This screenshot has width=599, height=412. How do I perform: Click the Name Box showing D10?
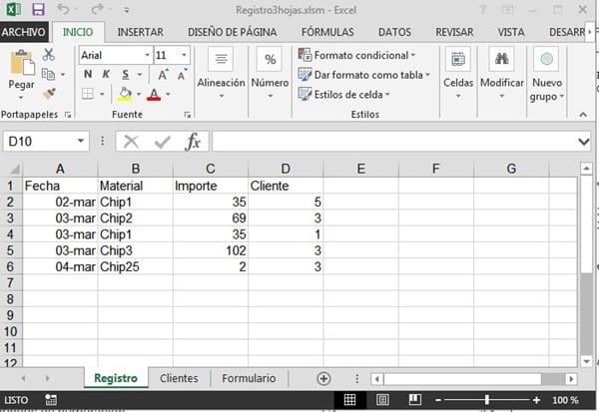click(x=46, y=142)
